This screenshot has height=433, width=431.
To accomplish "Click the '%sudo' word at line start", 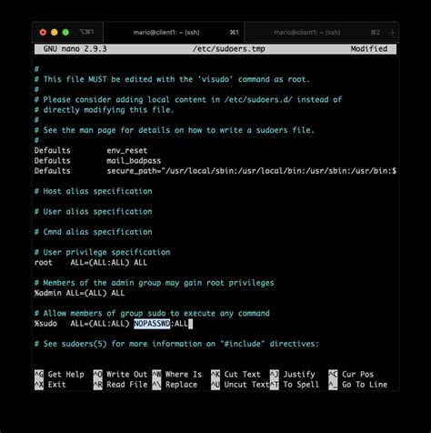I will pyautogui.click(x=45, y=324).
